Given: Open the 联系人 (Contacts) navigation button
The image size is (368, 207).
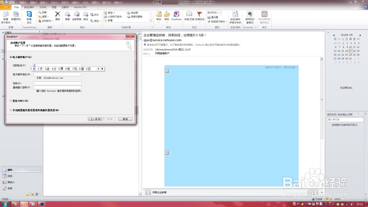Looking at the screenshot, I should pyautogui.click(x=21, y=182).
